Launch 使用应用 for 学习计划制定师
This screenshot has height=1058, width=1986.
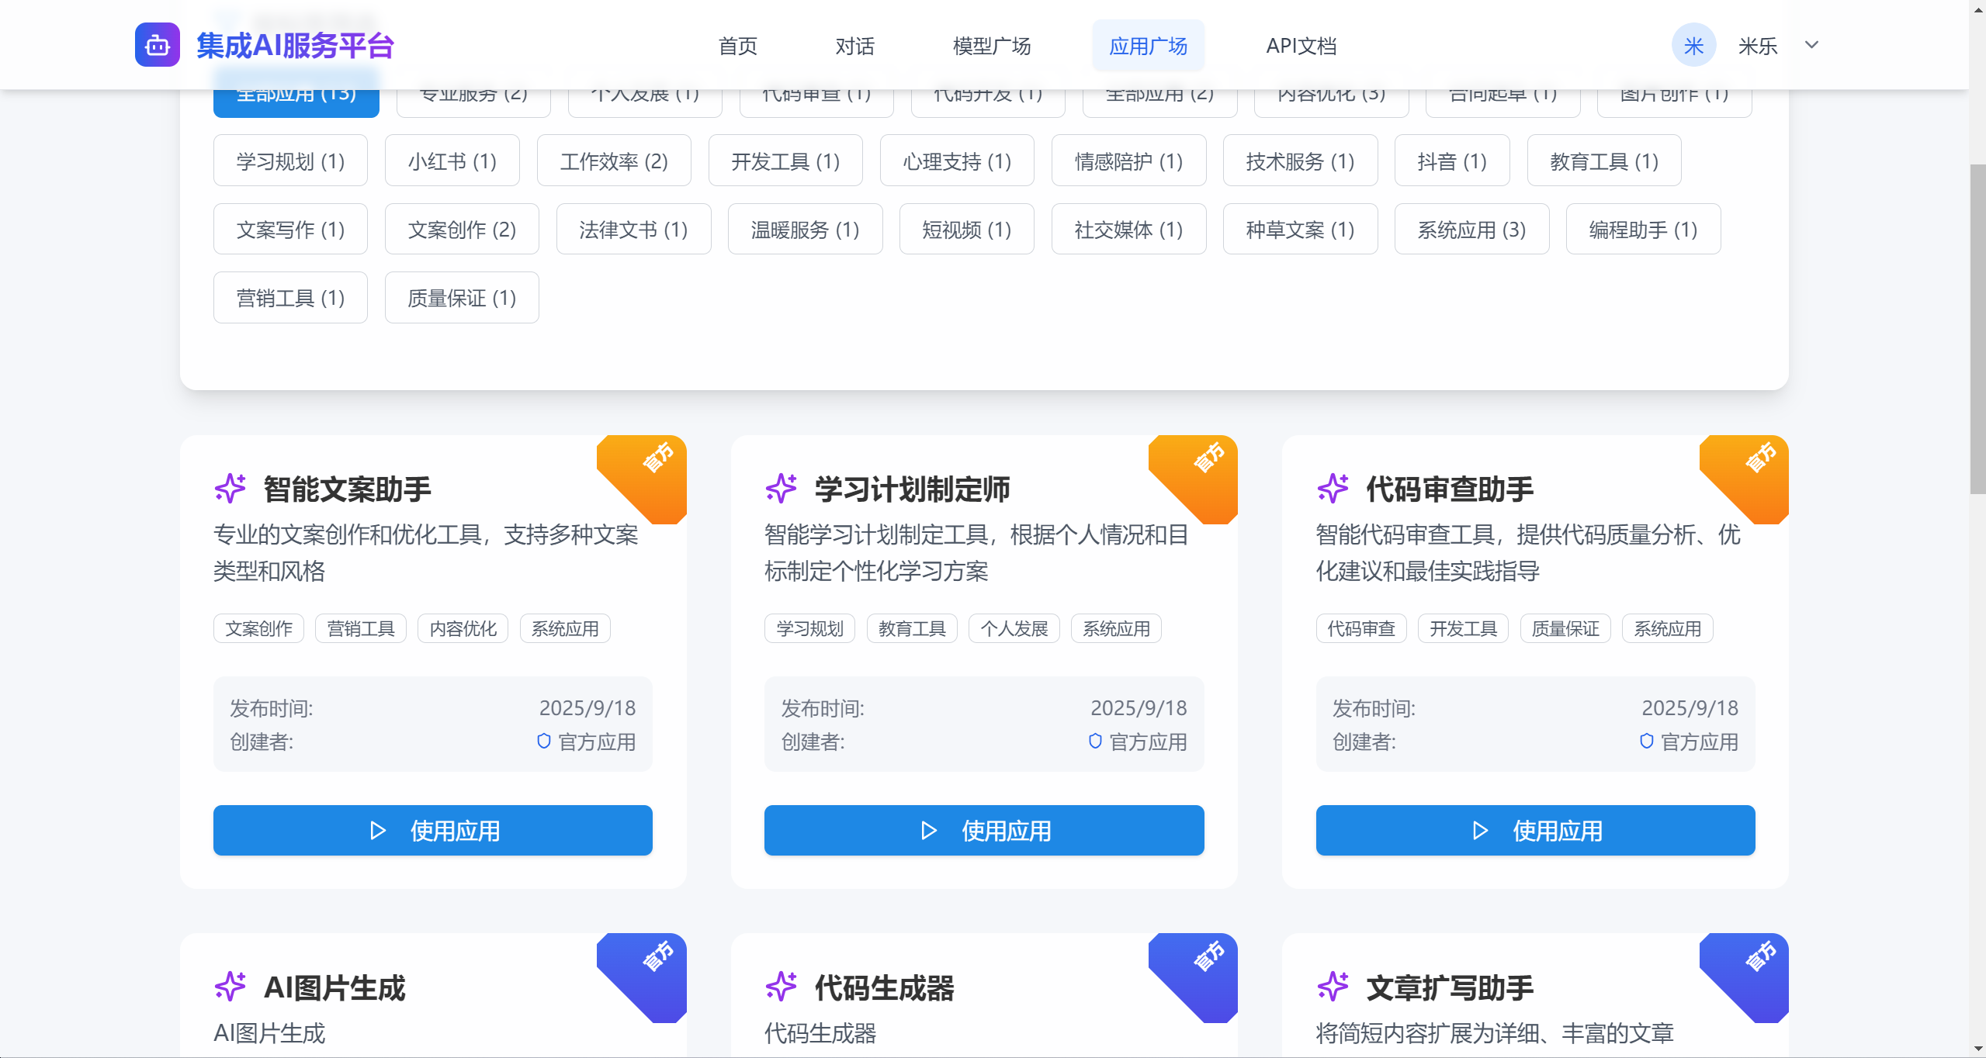click(984, 830)
